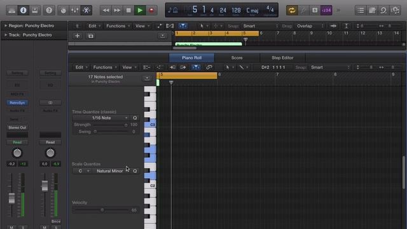Click the Rewind transport button
The height and width of the screenshot is (229, 407).
pyautogui.click(x=106, y=10)
